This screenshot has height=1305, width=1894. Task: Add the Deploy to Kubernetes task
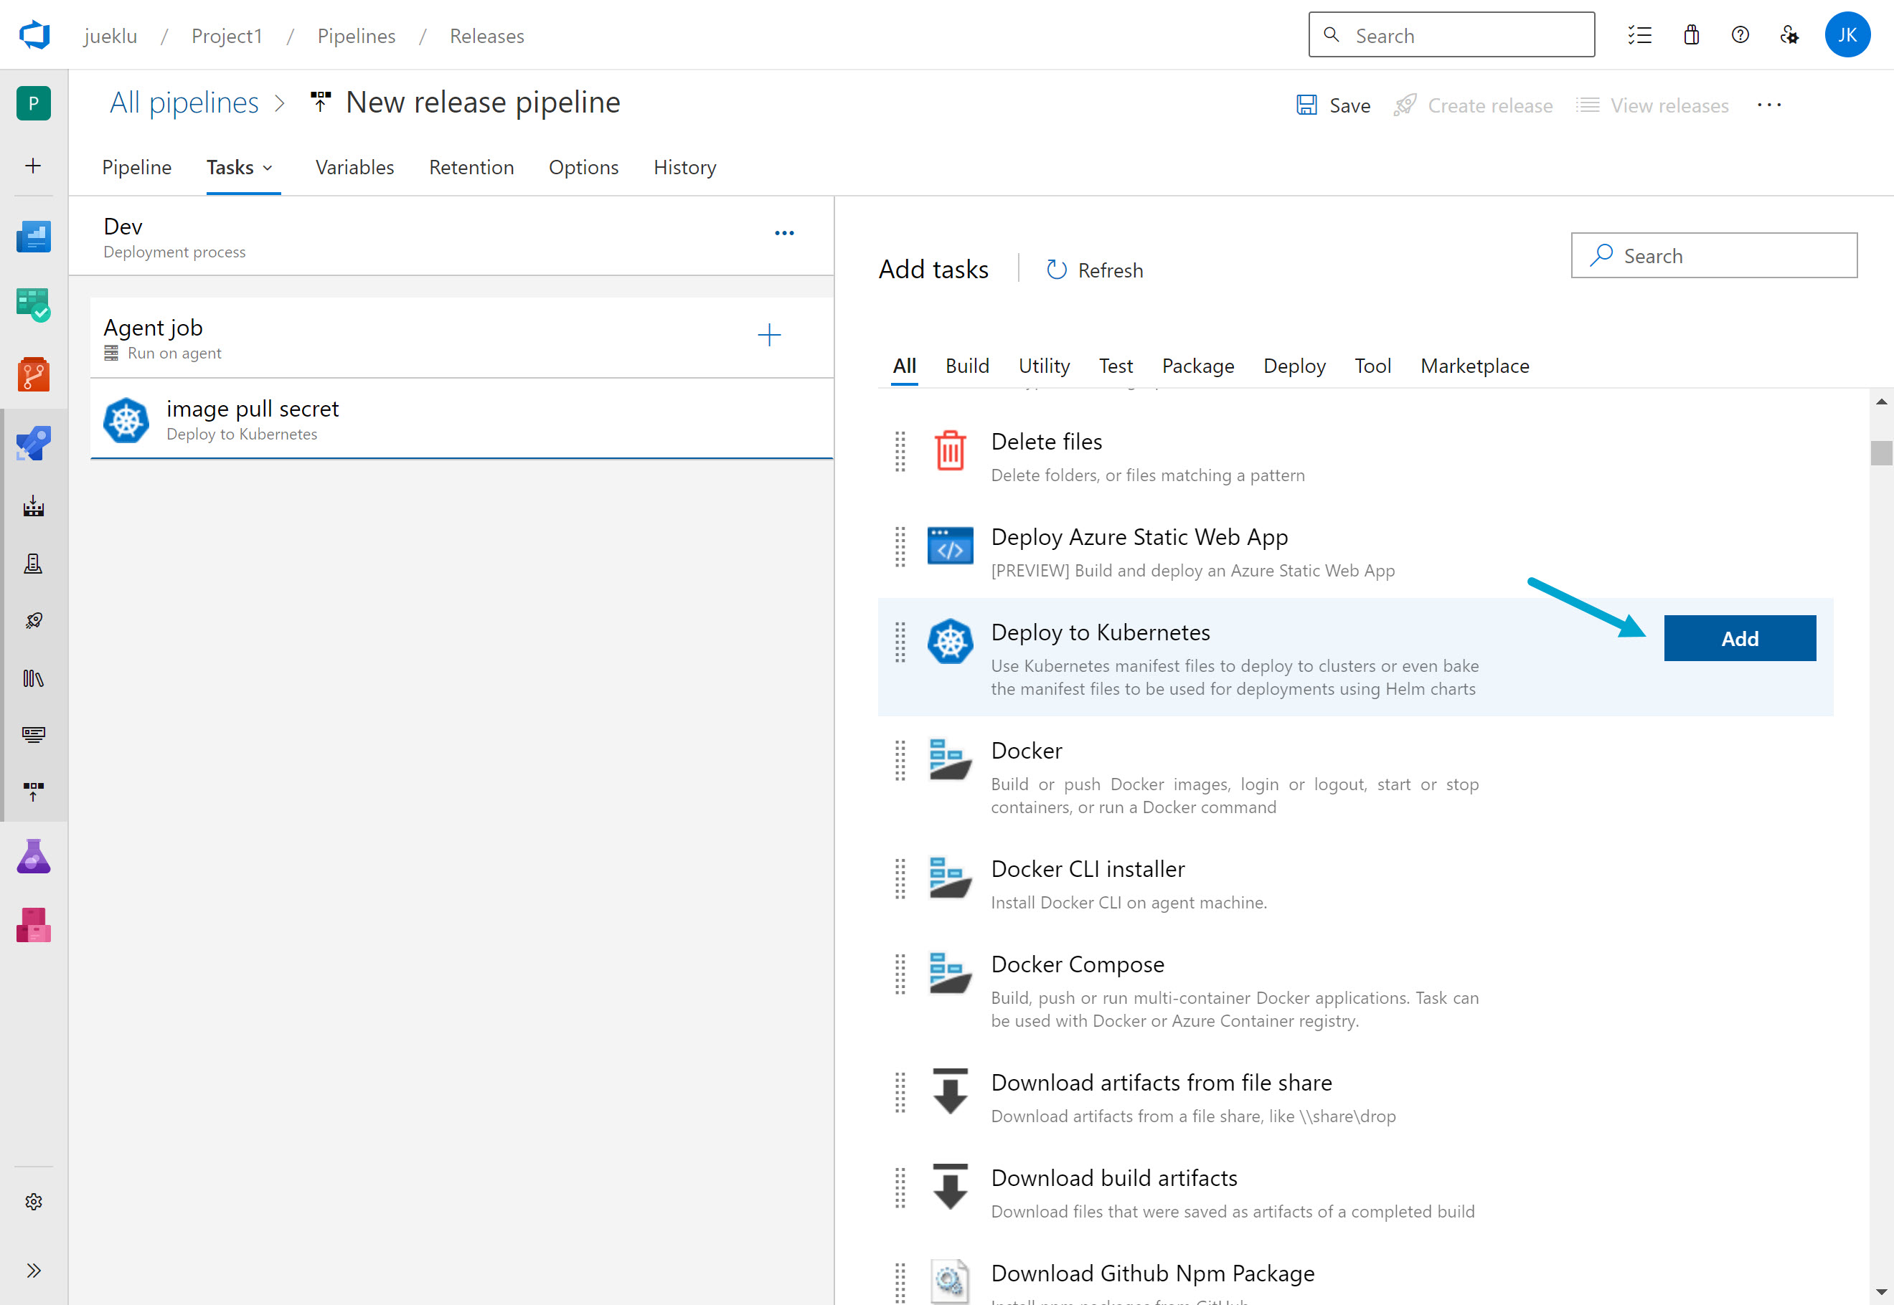point(1739,637)
